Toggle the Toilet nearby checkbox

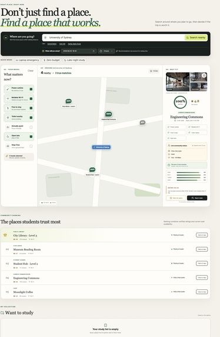point(31,118)
